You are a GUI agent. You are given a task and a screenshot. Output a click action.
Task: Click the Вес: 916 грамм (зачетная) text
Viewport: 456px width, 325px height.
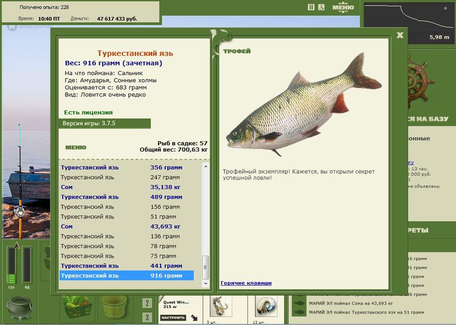(113, 63)
